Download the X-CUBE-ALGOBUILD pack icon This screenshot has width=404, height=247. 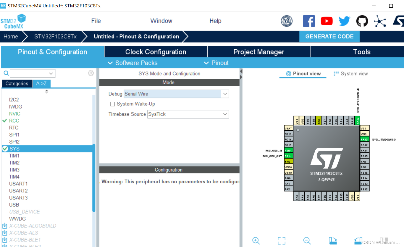click(4, 226)
